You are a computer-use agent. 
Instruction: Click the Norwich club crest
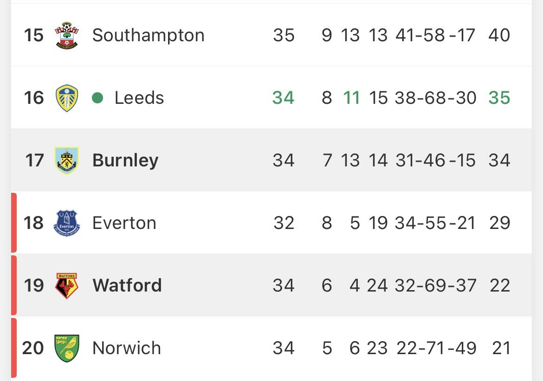pos(66,348)
